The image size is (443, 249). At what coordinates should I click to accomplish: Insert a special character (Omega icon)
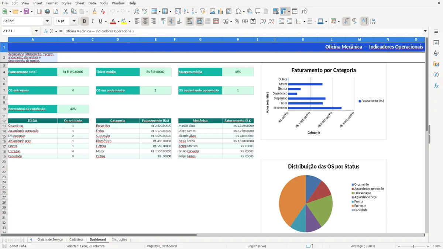coord(238,11)
